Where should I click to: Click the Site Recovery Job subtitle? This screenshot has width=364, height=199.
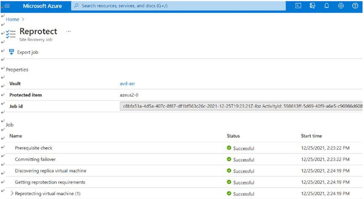pyautogui.click(x=36, y=39)
